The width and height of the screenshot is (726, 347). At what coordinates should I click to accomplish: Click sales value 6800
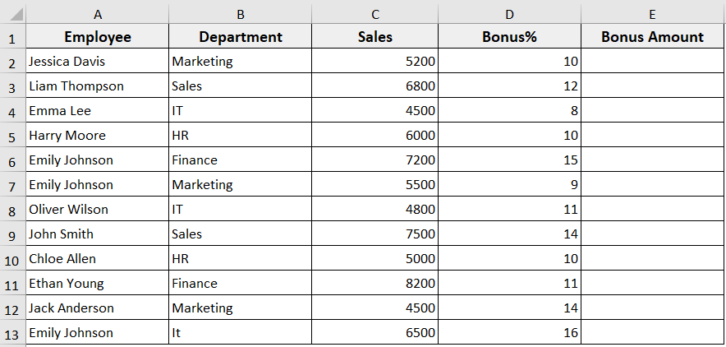(375, 86)
